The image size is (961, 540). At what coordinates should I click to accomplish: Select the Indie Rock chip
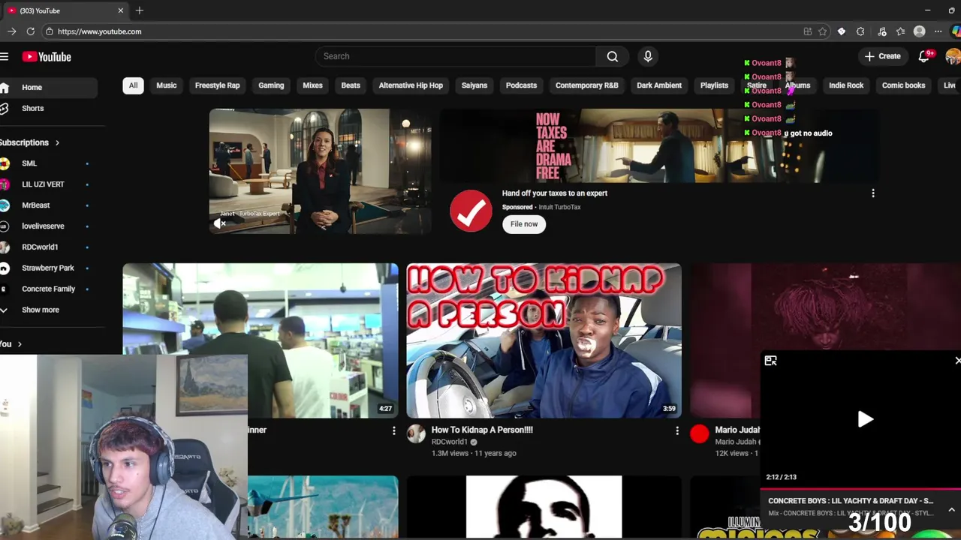[x=846, y=85]
